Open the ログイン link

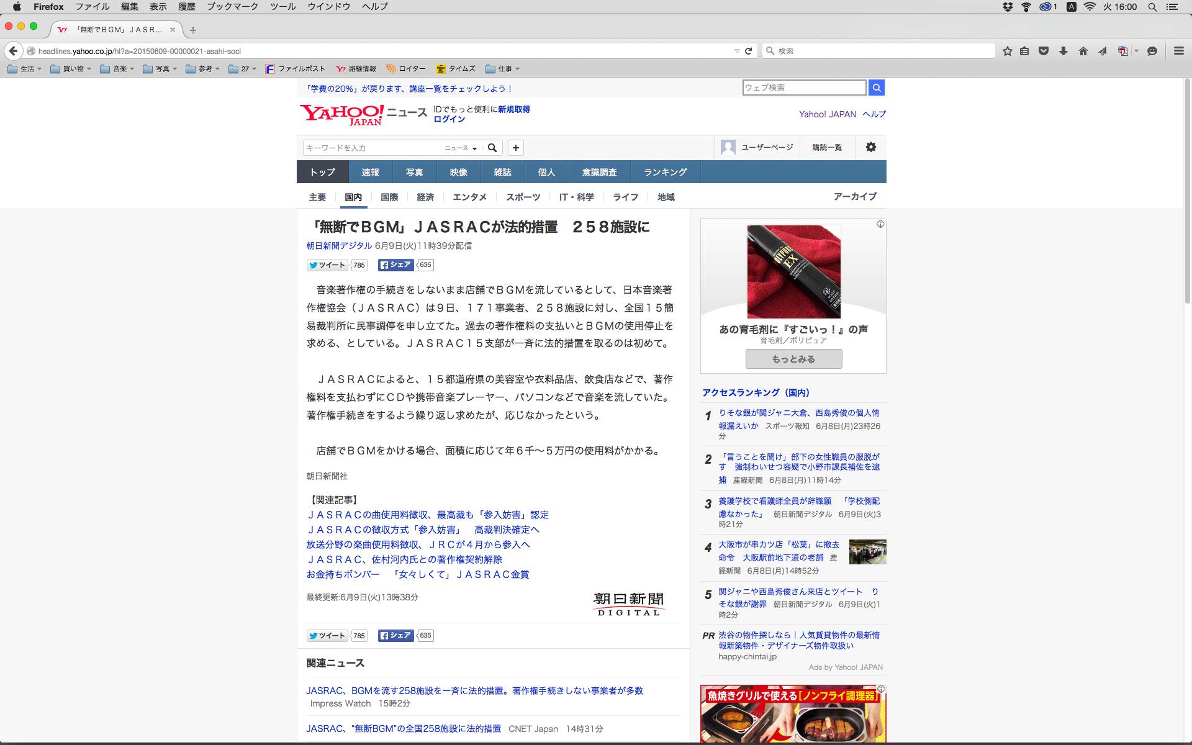click(x=449, y=119)
